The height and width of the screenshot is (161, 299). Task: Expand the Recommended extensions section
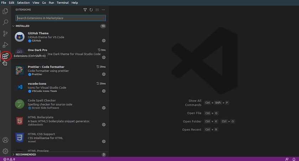pyautogui.click(x=14, y=155)
